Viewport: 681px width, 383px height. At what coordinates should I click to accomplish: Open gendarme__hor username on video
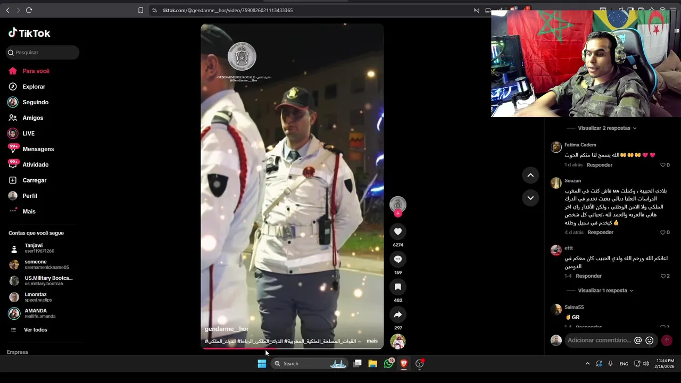(x=227, y=329)
